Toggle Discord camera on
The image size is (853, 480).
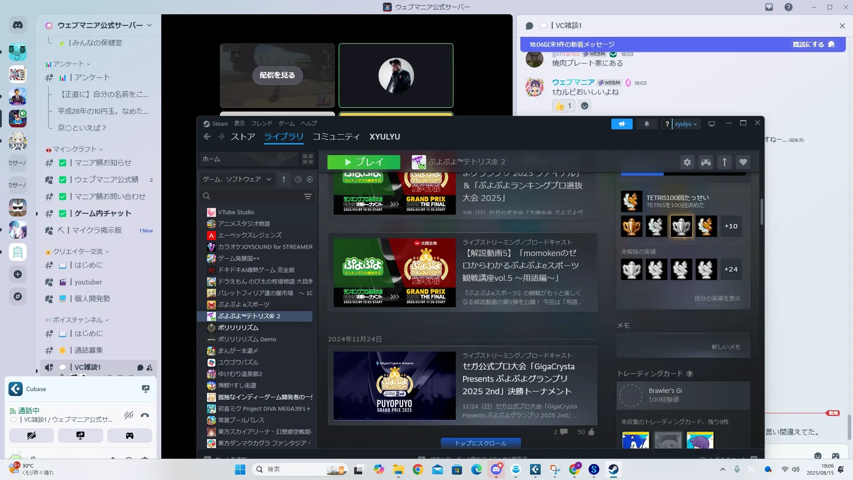click(32, 436)
